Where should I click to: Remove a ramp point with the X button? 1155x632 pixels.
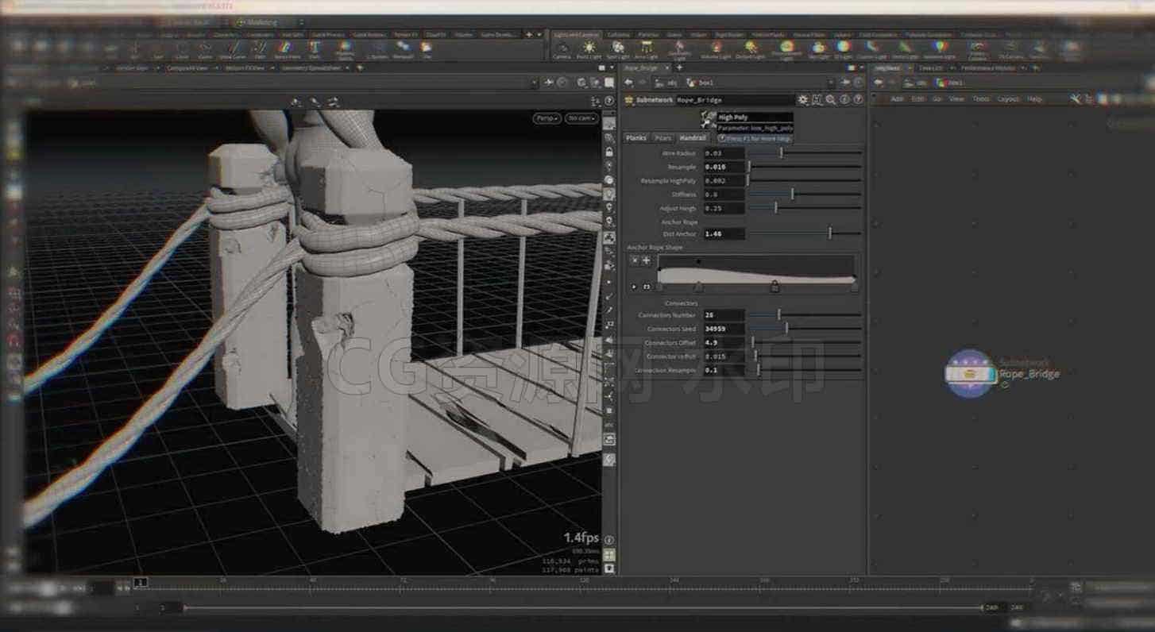point(635,260)
